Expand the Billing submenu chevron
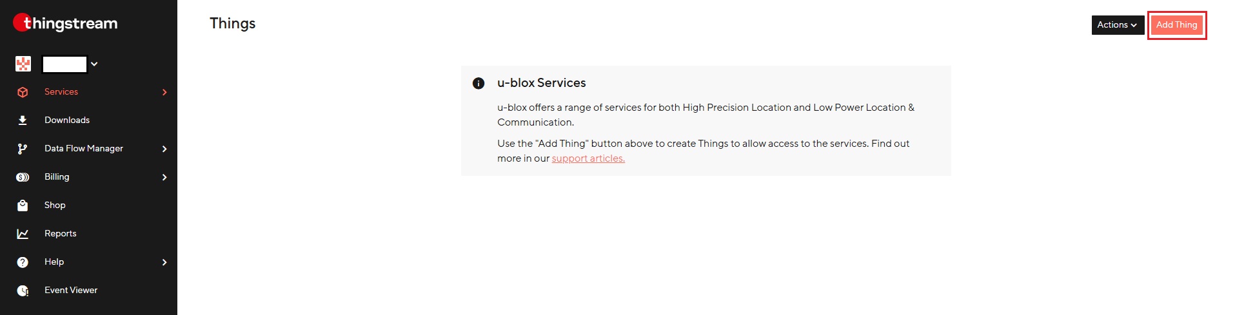Viewport: 1235px width, 315px height. click(164, 177)
